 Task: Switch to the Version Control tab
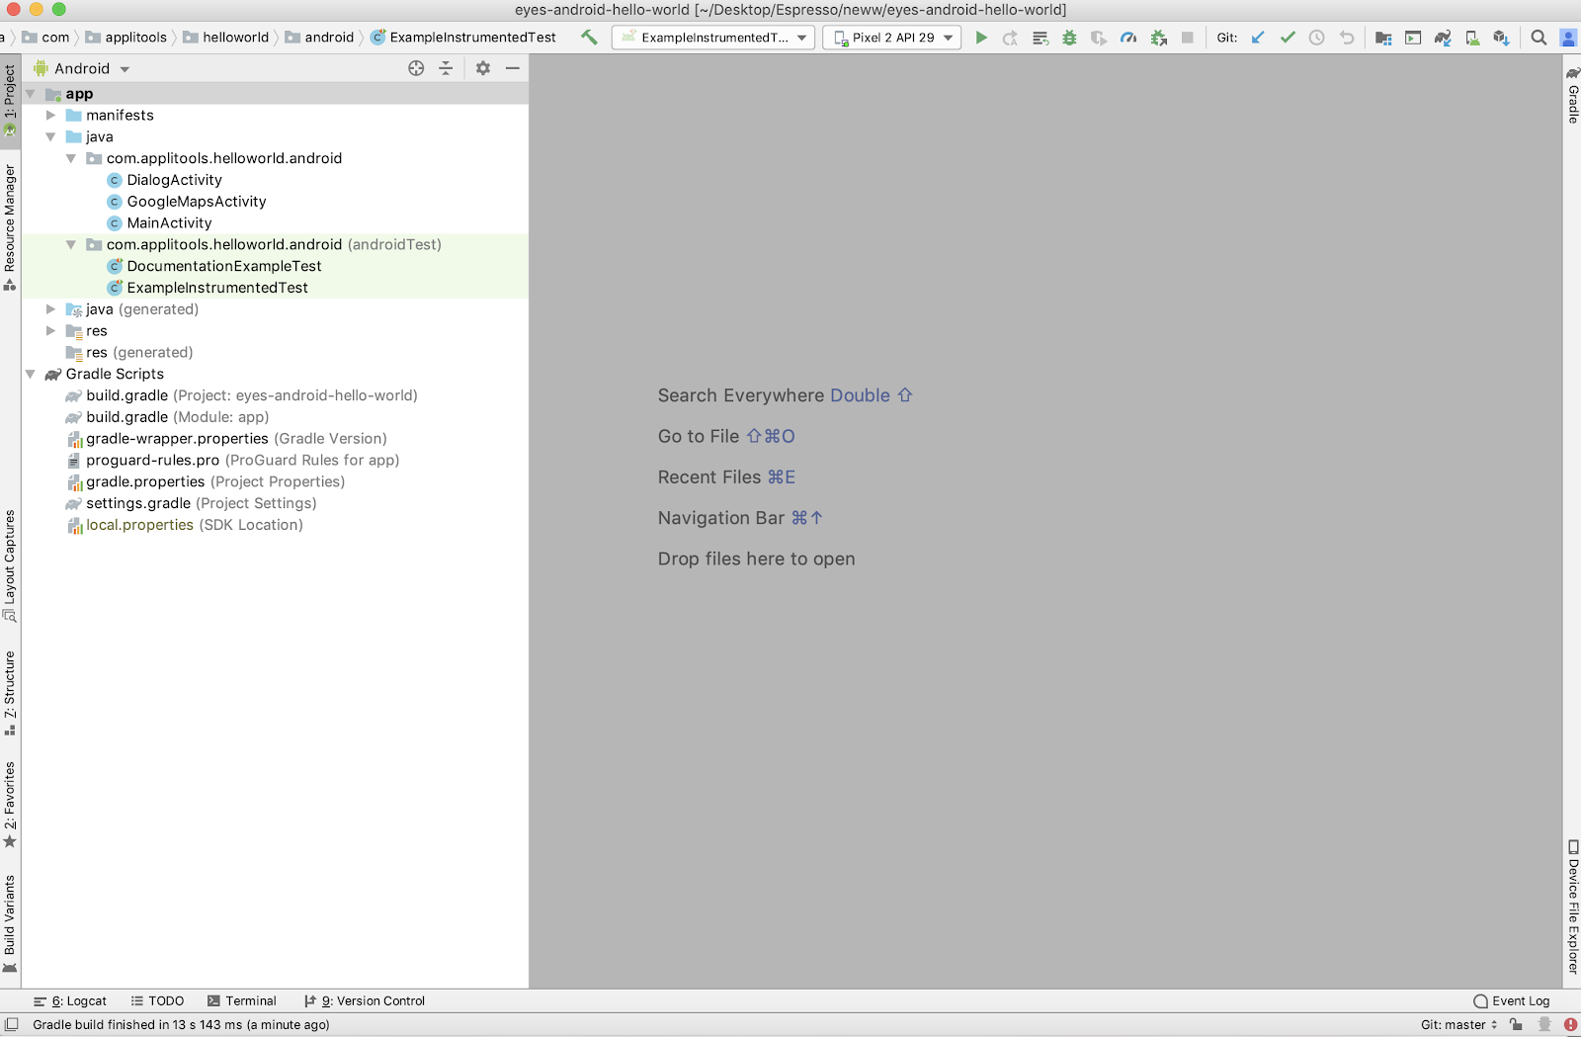[365, 1000]
